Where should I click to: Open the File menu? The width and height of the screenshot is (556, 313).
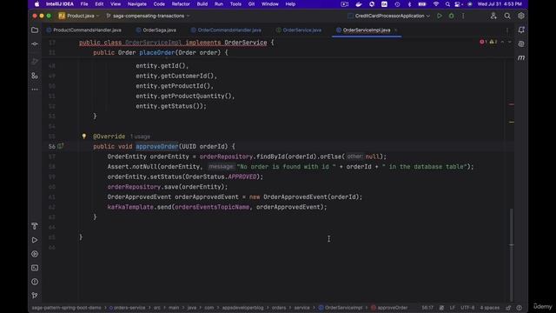[84, 4]
